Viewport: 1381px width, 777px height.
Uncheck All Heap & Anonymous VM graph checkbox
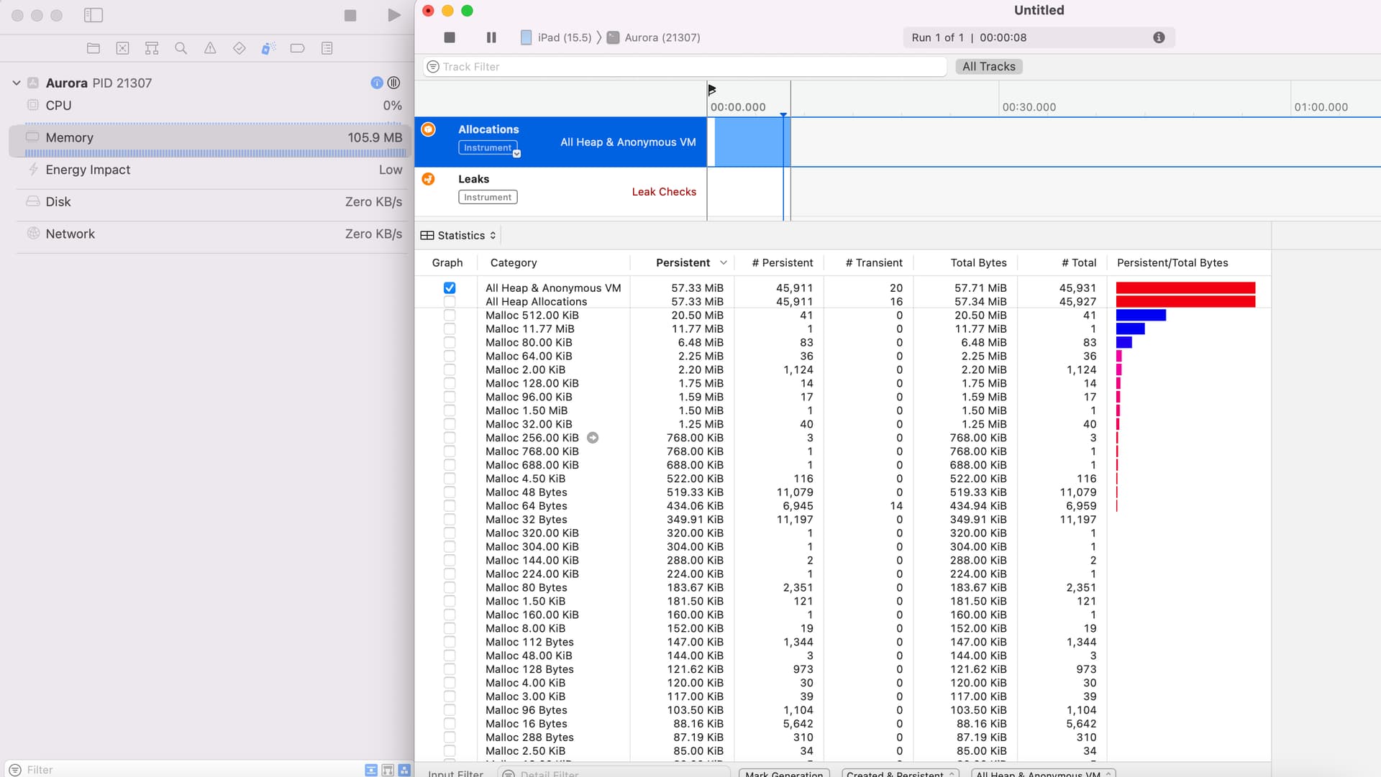point(450,288)
